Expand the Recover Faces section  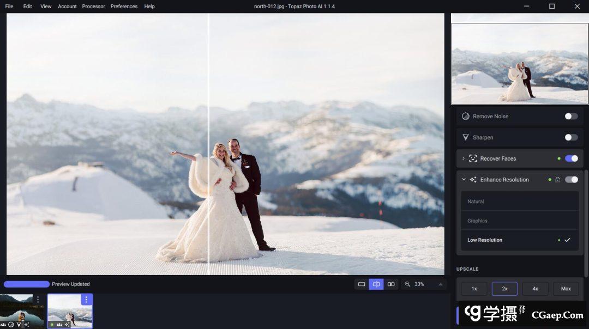464,159
